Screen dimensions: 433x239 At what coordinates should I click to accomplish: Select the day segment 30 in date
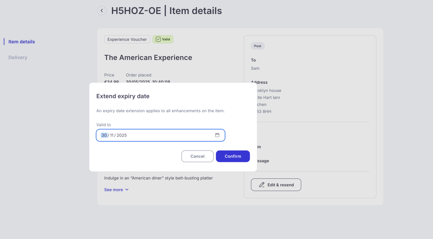pos(104,135)
